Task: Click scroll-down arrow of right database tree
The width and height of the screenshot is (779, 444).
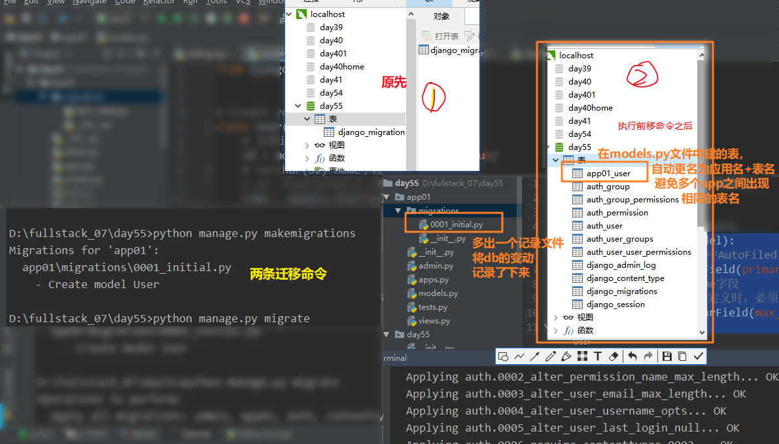Action: [702, 333]
